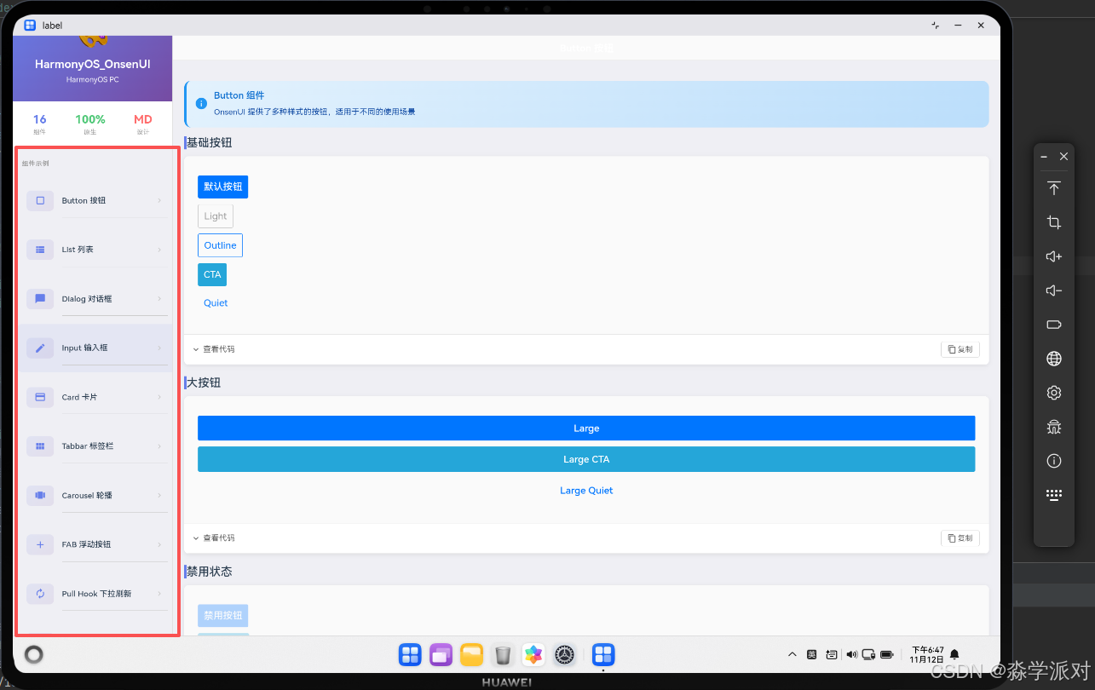Click the globe icon in emulator toolbar
The width and height of the screenshot is (1095, 690).
1054,359
